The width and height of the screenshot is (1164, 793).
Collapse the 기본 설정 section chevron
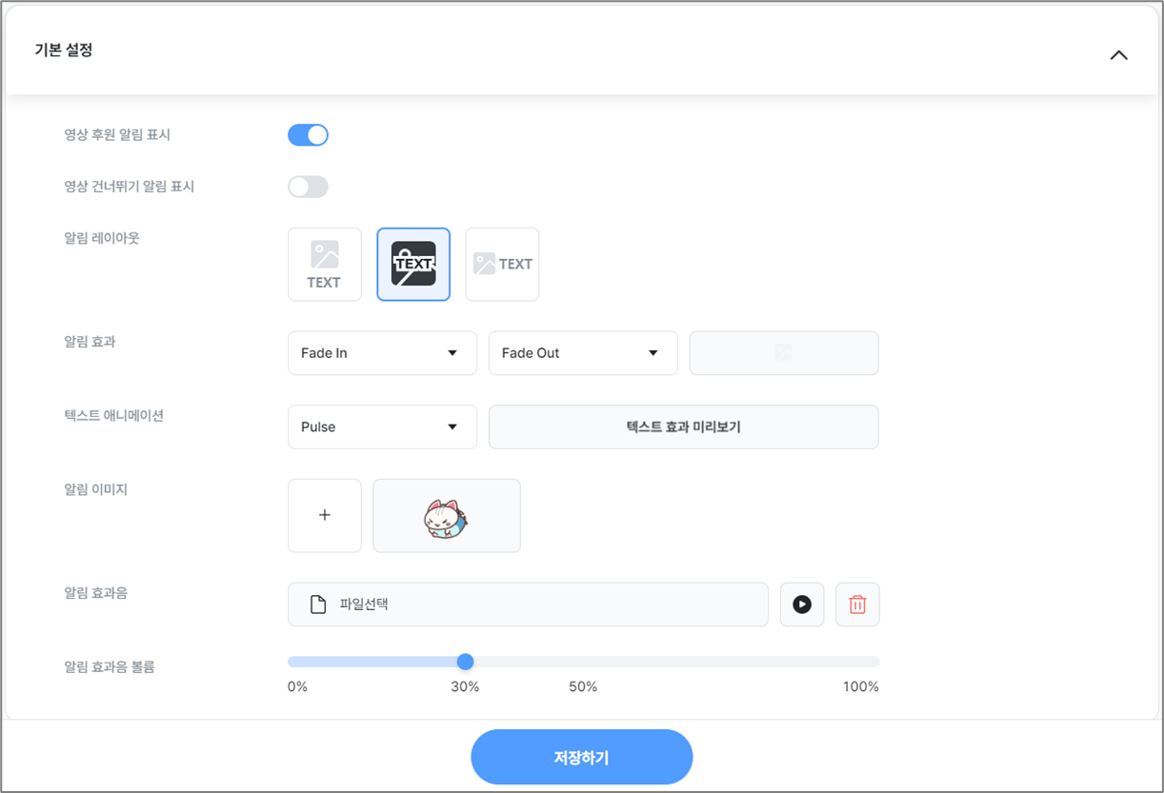pyautogui.click(x=1119, y=55)
